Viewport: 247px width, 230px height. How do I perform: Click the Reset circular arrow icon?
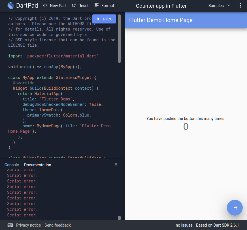pyautogui.click(x=74, y=5)
